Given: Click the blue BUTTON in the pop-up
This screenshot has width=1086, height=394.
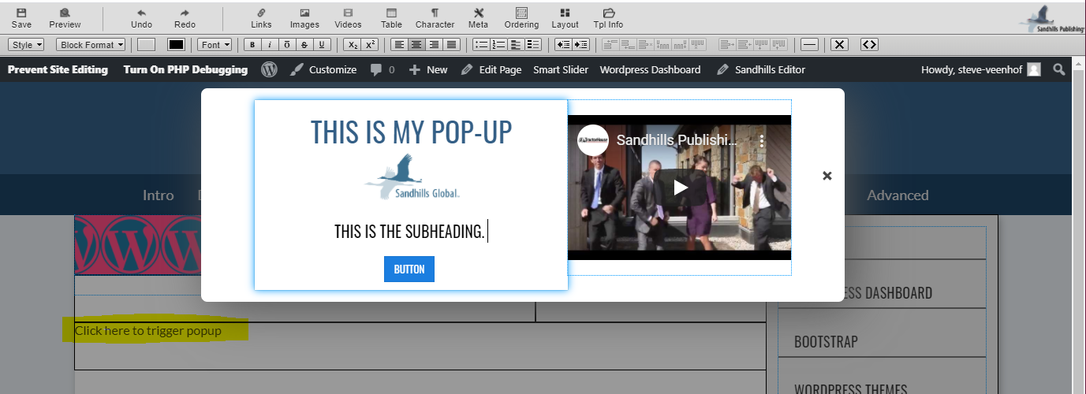Looking at the screenshot, I should pyautogui.click(x=409, y=269).
